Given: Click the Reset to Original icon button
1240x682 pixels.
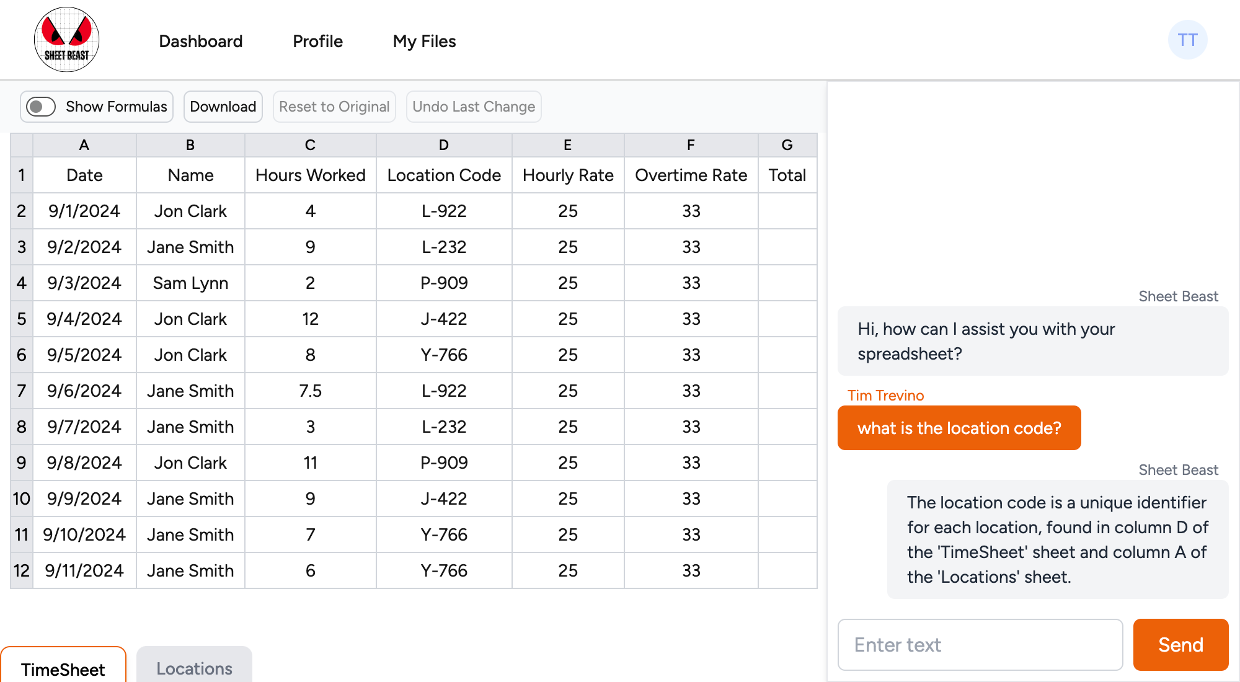Looking at the screenshot, I should (x=334, y=107).
